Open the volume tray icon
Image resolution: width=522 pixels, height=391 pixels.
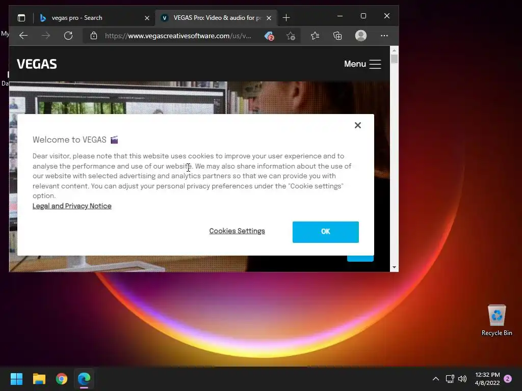[x=462, y=379]
